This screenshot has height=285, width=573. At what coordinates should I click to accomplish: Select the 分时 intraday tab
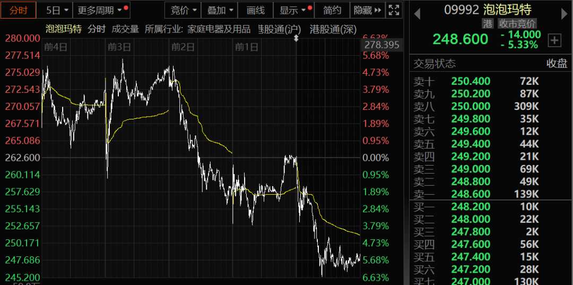18,10
